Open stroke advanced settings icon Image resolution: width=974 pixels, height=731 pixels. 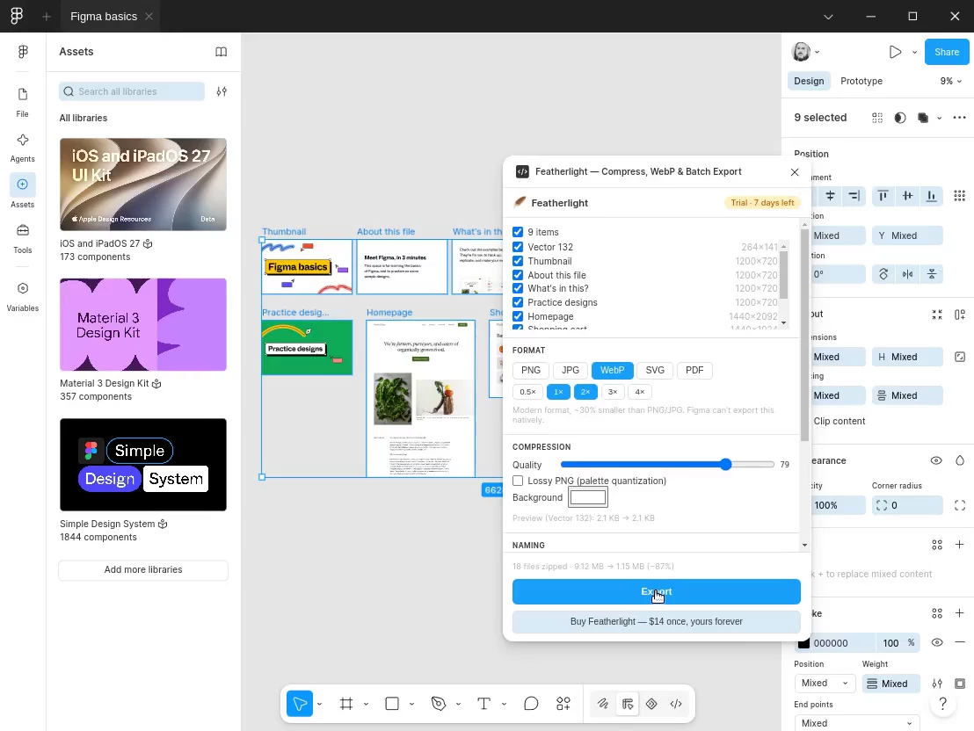point(937,684)
